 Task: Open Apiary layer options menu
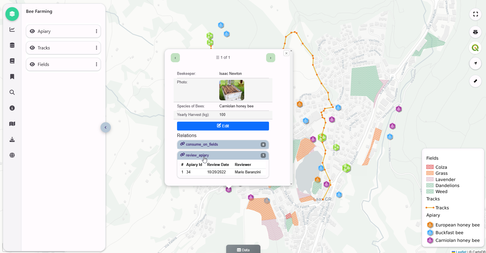[96, 31]
